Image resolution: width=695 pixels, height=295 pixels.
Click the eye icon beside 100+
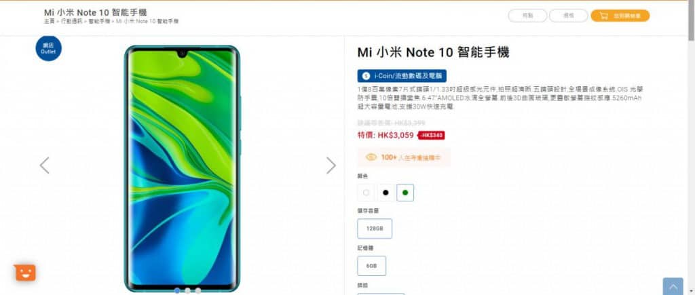pyautogui.click(x=371, y=157)
